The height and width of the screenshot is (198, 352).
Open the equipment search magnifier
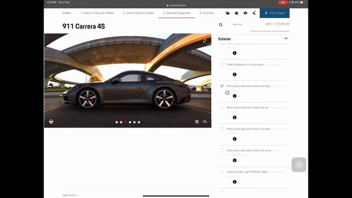[221, 25]
